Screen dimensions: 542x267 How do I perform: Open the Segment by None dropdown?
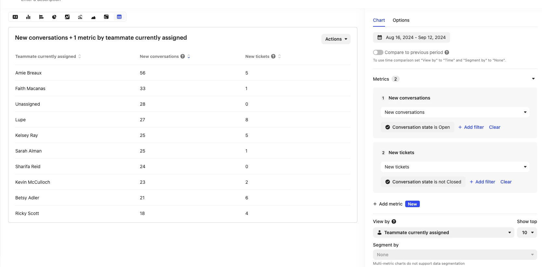tap(455, 255)
